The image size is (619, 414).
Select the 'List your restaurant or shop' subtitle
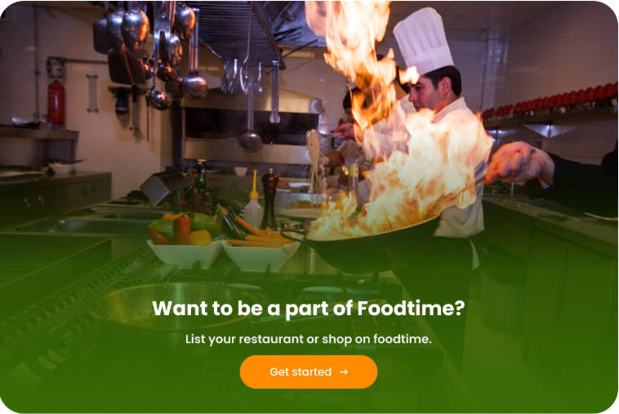[309, 339]
